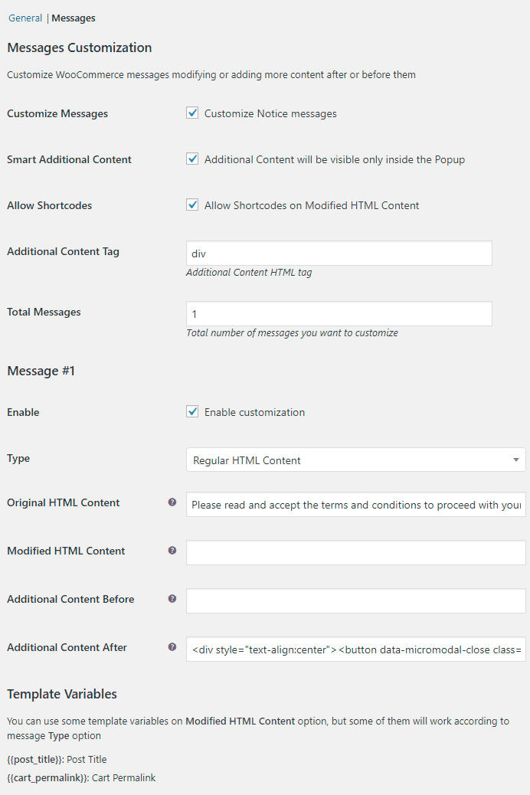Click the Template Variables heading

[62, 694]
